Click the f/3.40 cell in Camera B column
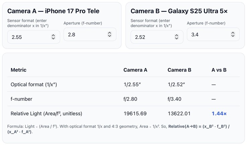The image size is (247, 145). click(x=175, y=99)
